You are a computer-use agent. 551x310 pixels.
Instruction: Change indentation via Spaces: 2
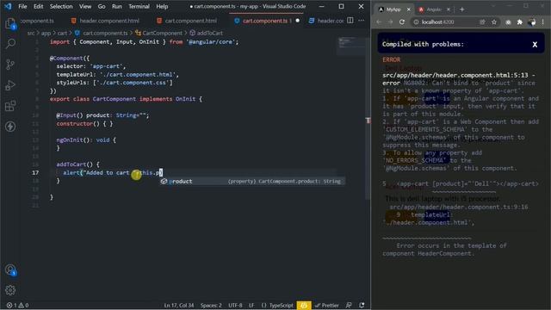[x=211, y=306]
